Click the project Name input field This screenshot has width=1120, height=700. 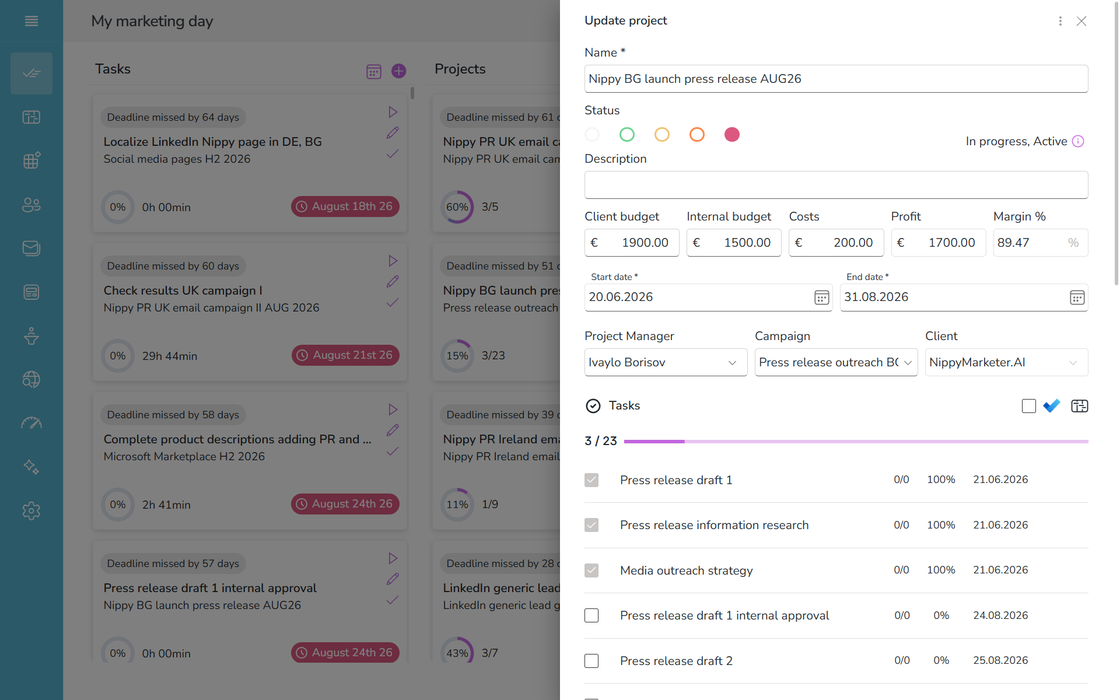836,79
